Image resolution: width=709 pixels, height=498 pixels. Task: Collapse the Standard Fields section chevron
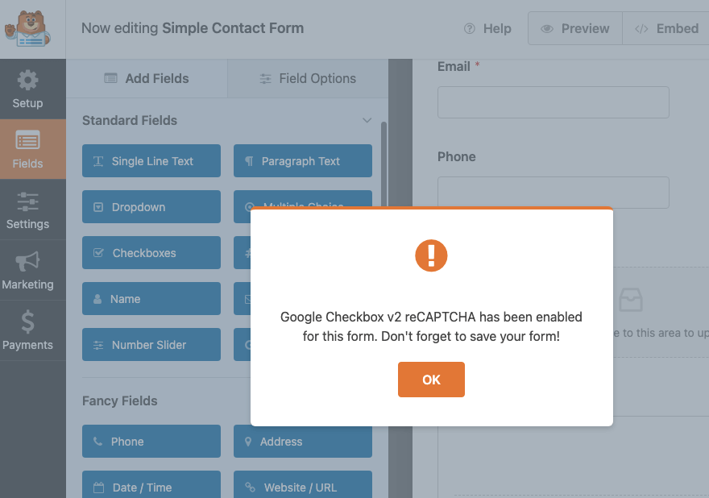367,120
